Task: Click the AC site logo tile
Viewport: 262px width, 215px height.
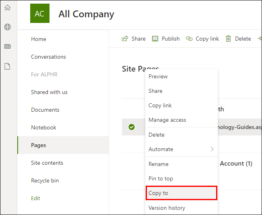Action: [39, 13]
